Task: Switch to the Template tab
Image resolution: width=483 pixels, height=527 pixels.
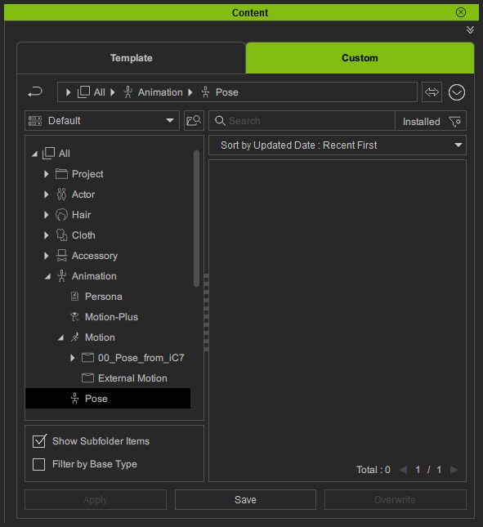Action: (132, 58)
